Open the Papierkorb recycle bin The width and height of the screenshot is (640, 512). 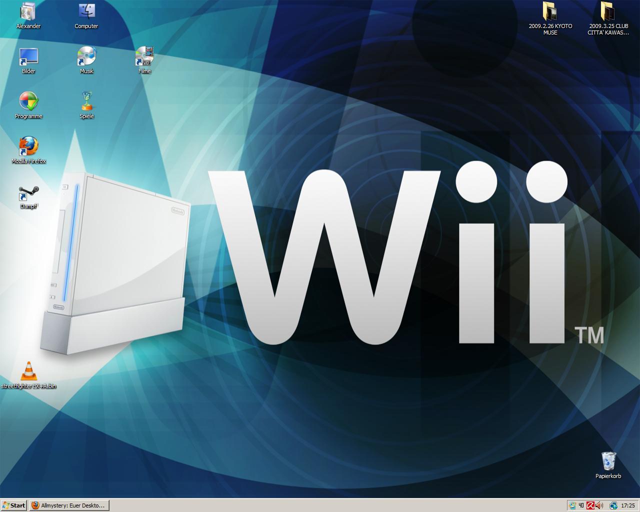608,465
